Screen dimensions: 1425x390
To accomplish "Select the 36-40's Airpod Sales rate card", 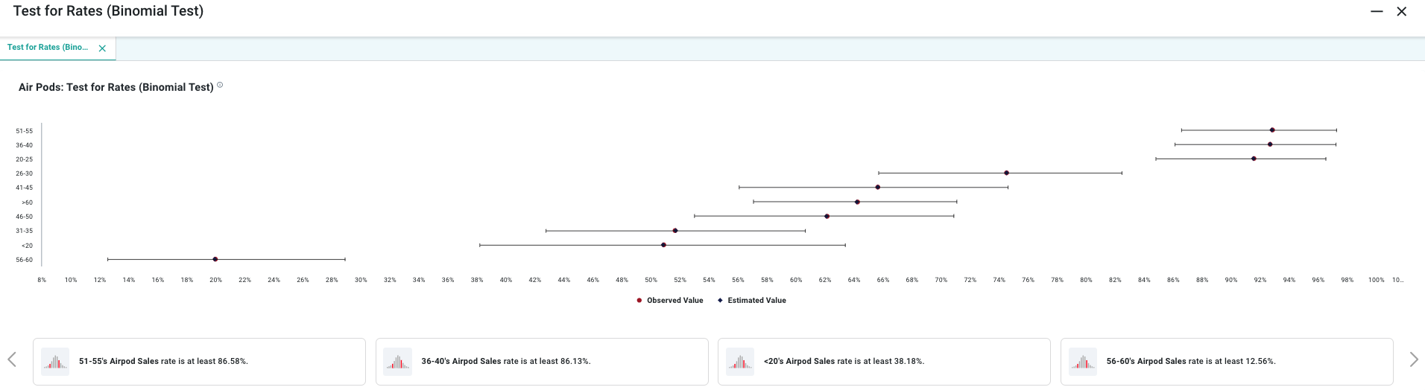I will (x=542, y=362).
